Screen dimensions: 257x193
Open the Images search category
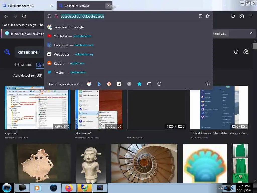pyautogui.click(x=40, y=65)
